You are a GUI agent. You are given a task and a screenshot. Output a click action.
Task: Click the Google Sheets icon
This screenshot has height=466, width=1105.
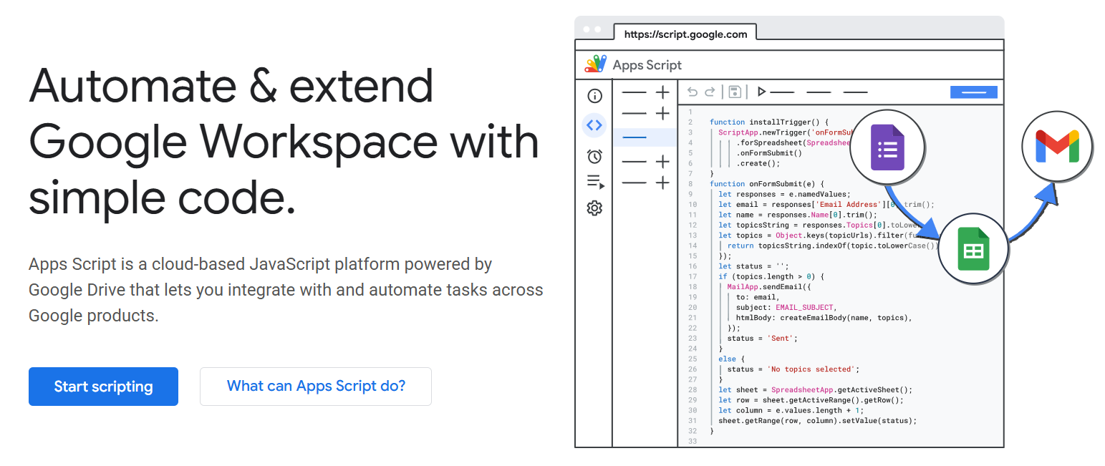click(974, 248)
